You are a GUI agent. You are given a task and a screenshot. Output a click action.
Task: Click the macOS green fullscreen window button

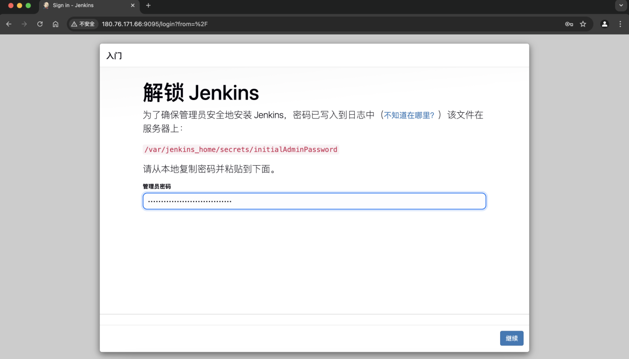[28, 5]
